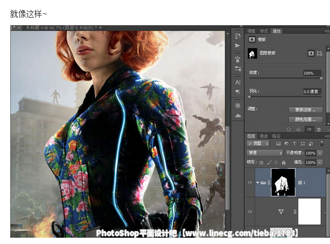Click the 羽化 0.0 像素 value field

(x=312, y=92)
